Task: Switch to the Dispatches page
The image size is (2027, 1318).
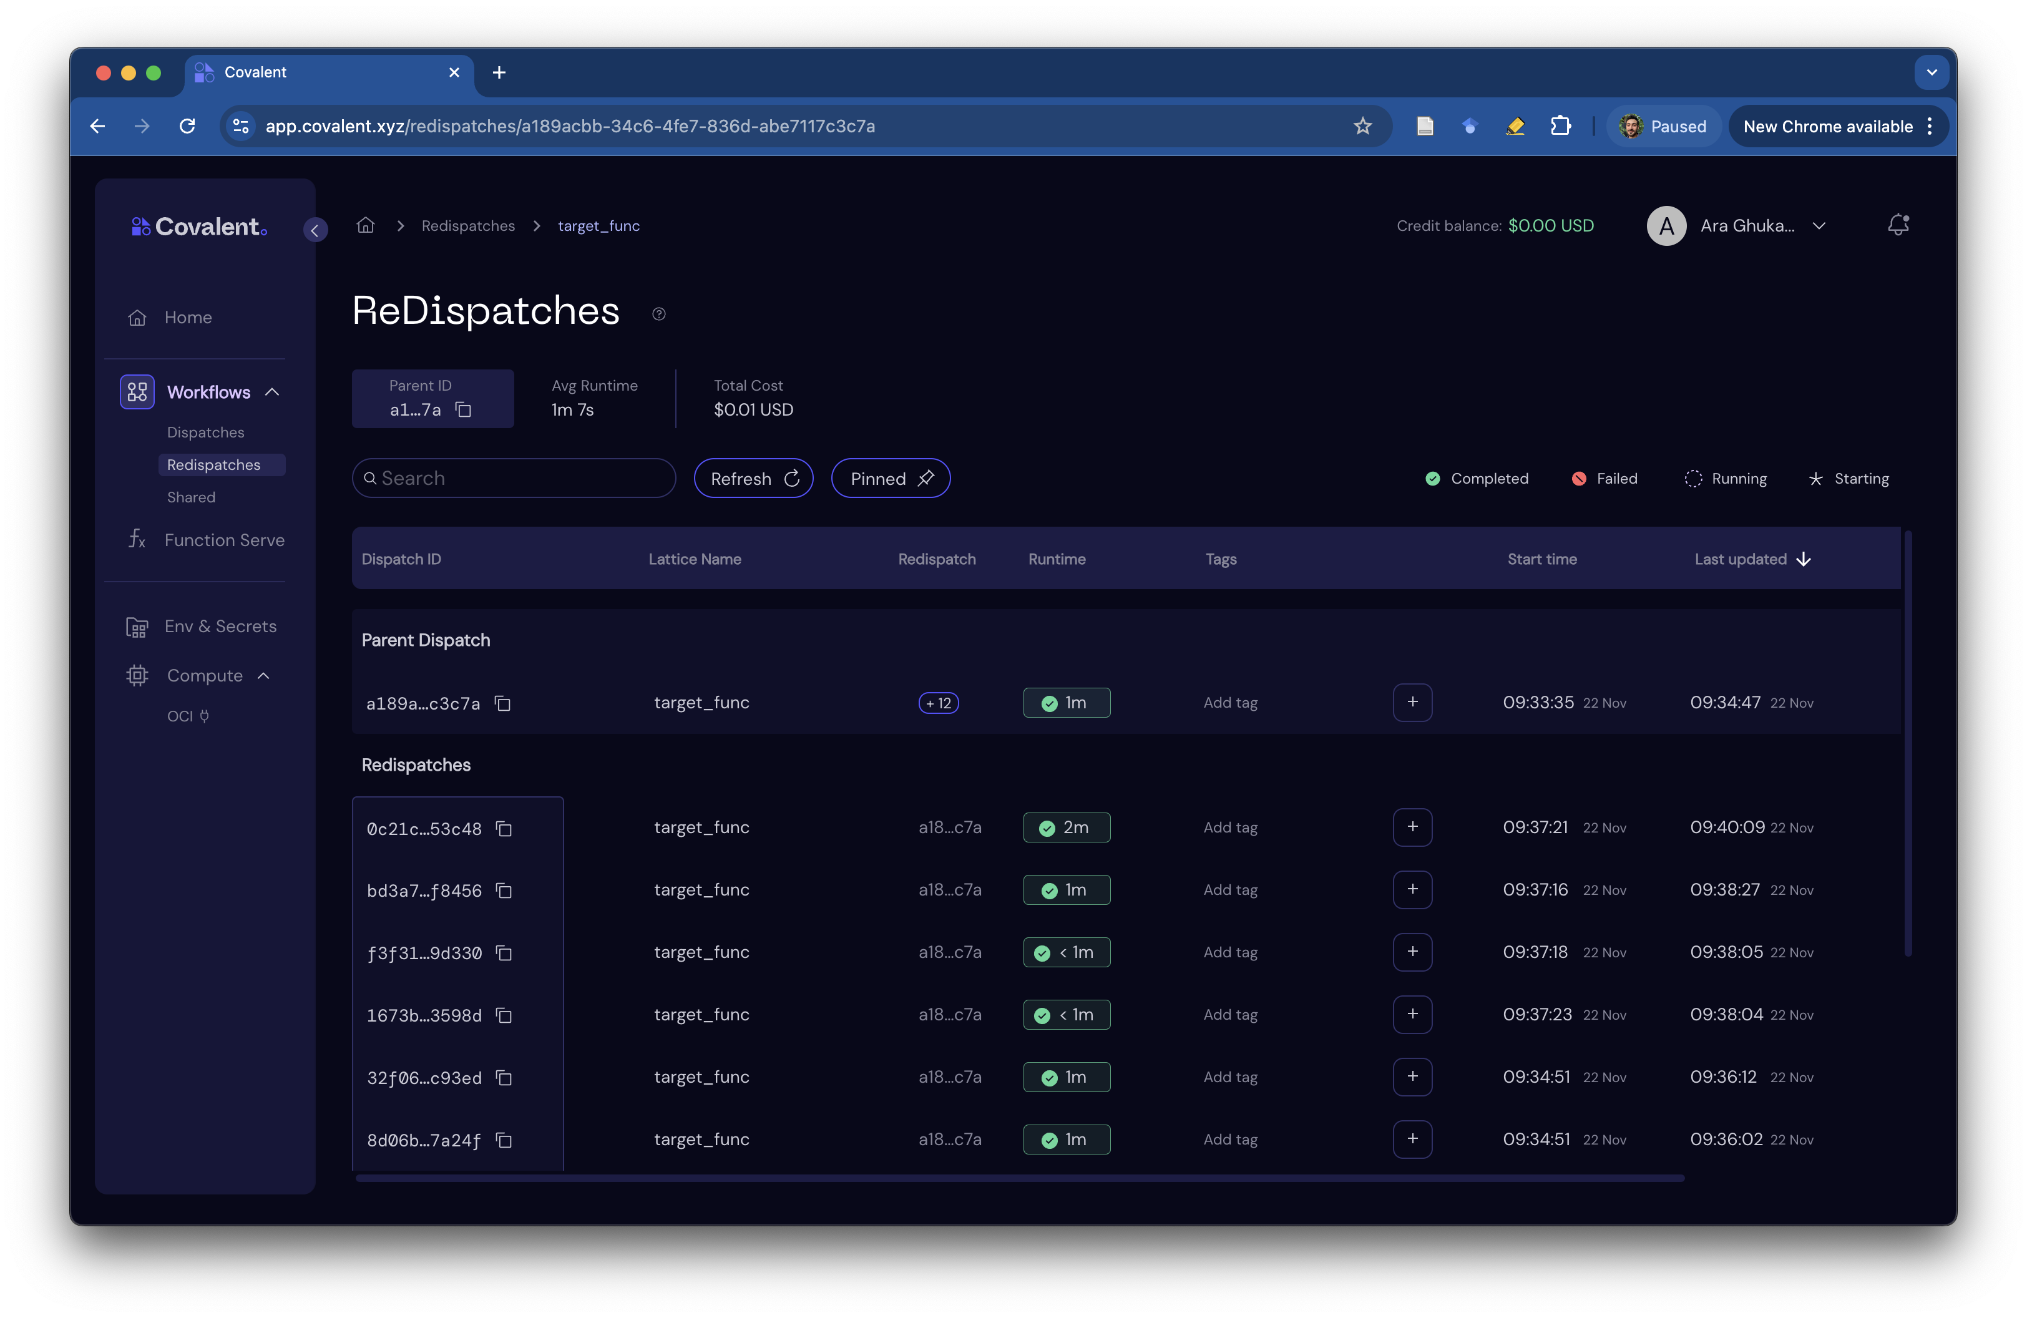Action: (205, 432)
